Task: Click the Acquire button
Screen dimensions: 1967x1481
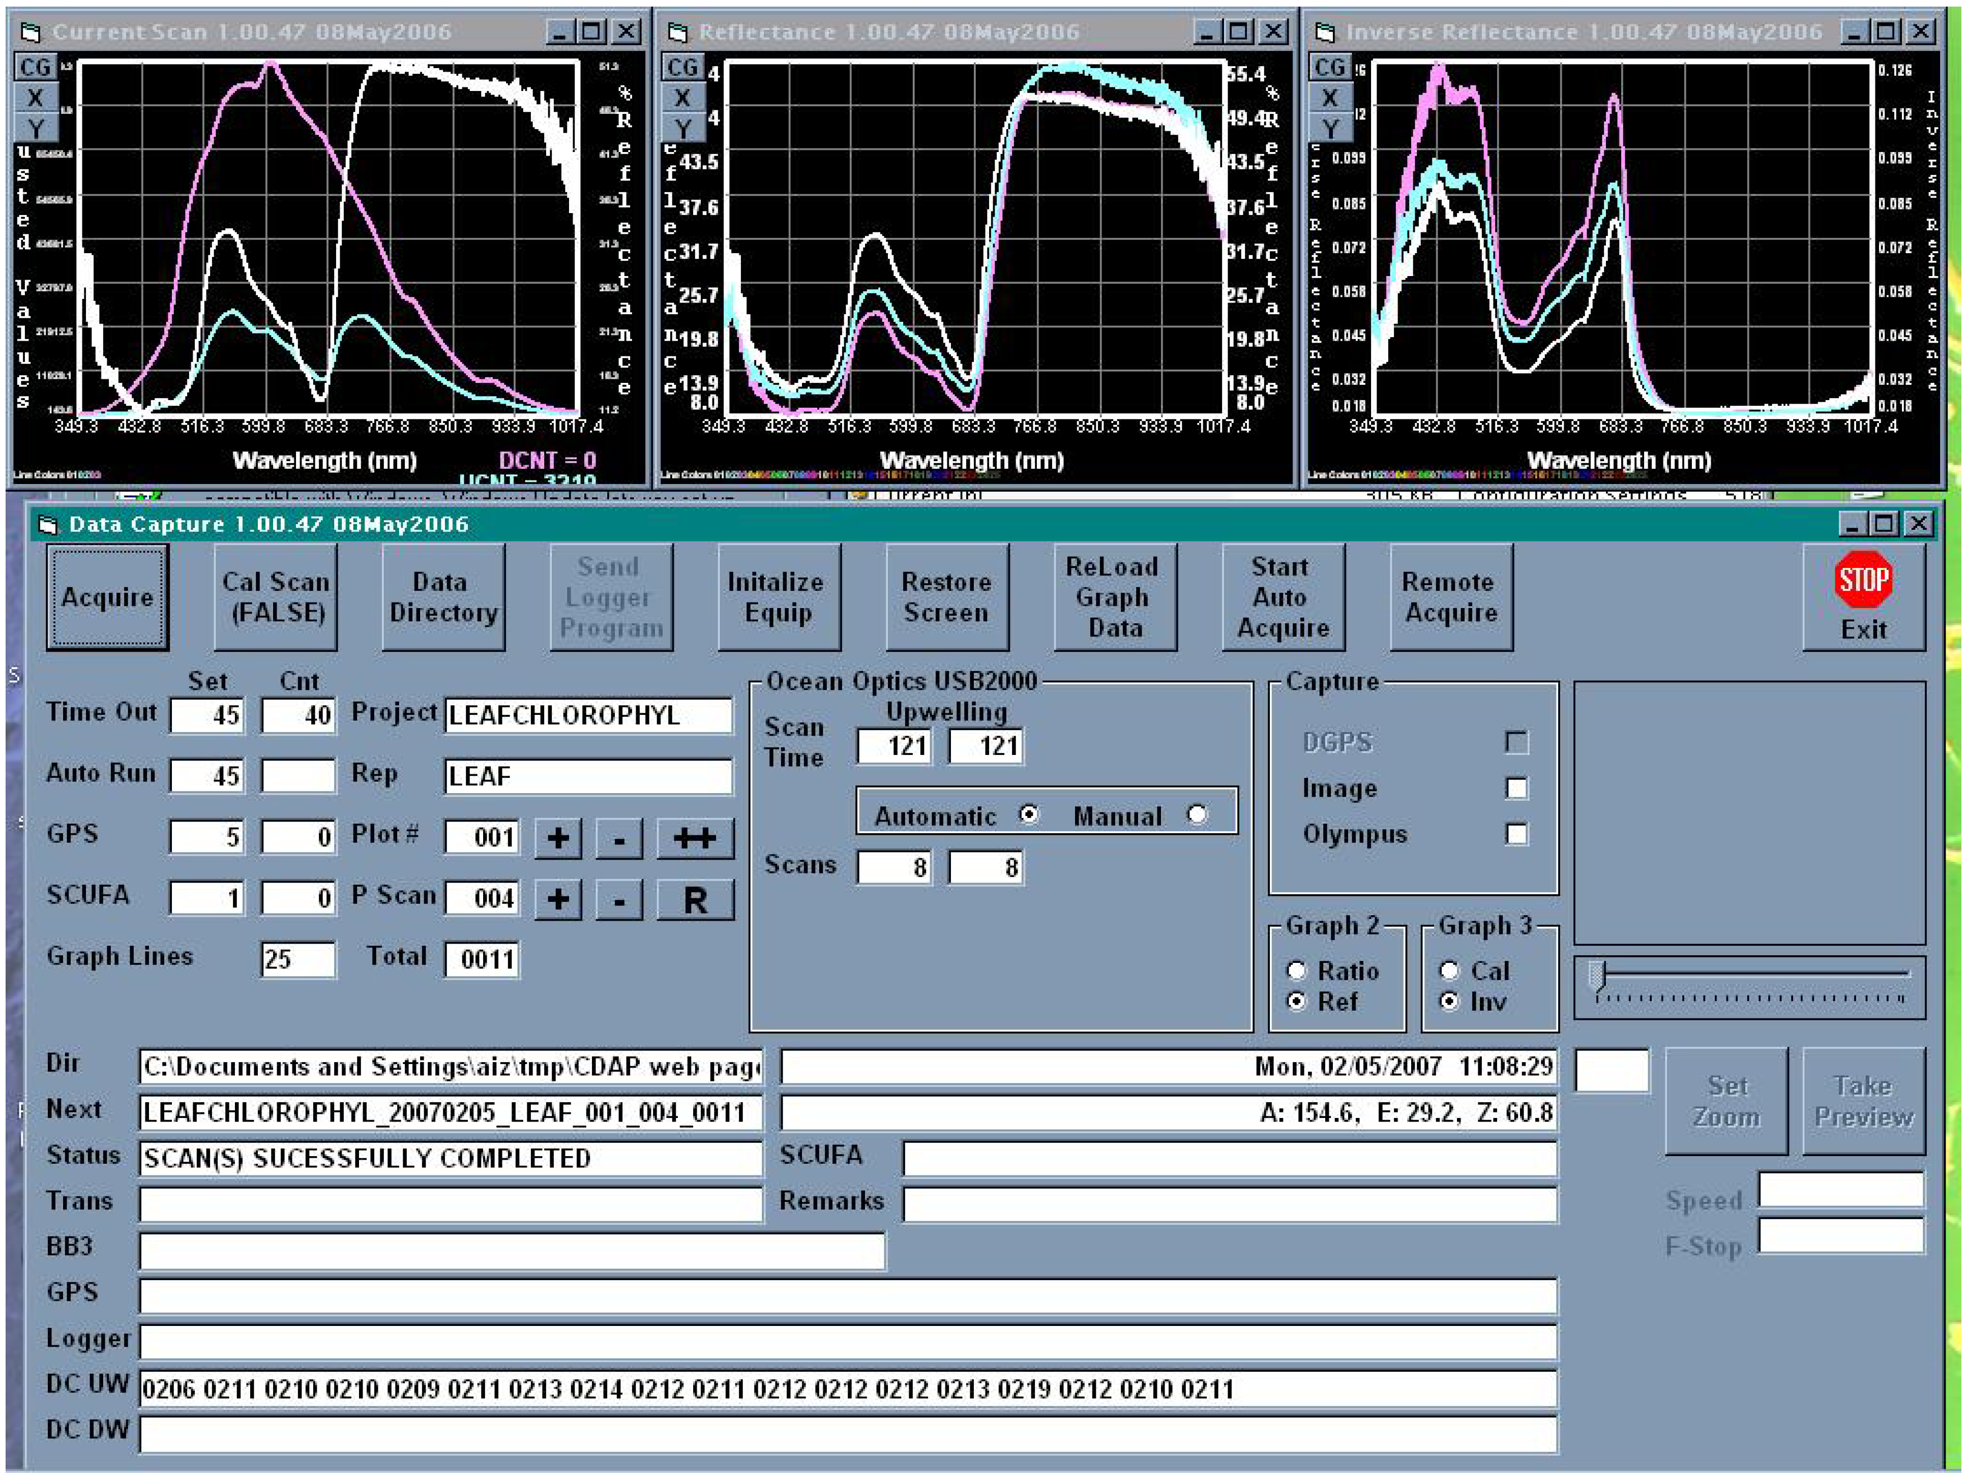Action: (x=108, y=597)
